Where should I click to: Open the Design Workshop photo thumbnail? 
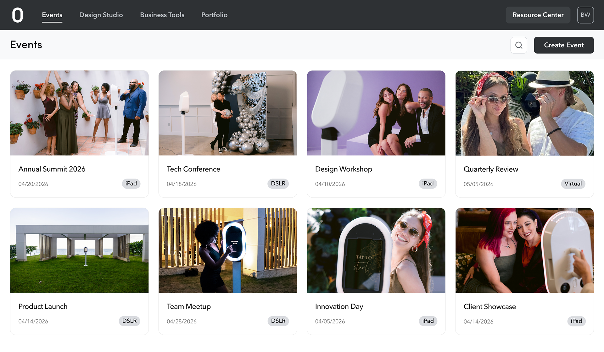click(376, 113)
